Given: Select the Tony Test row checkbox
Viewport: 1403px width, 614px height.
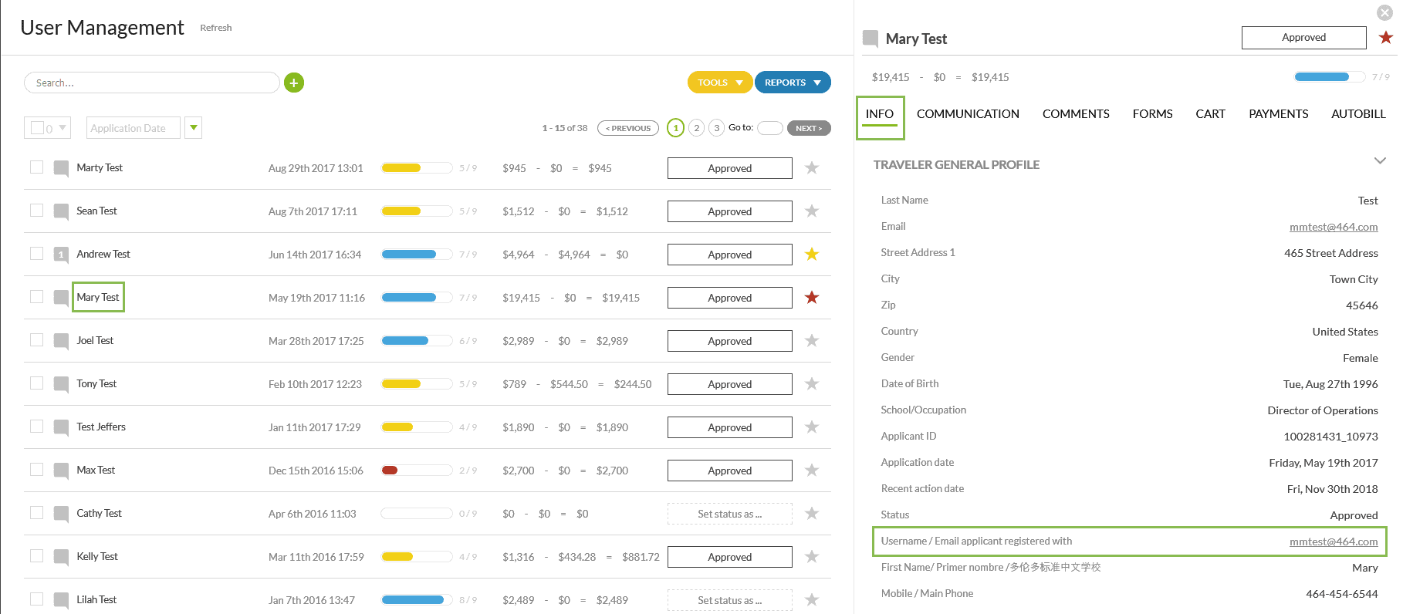Looking at the screenshot, I should tap(36, 383).
